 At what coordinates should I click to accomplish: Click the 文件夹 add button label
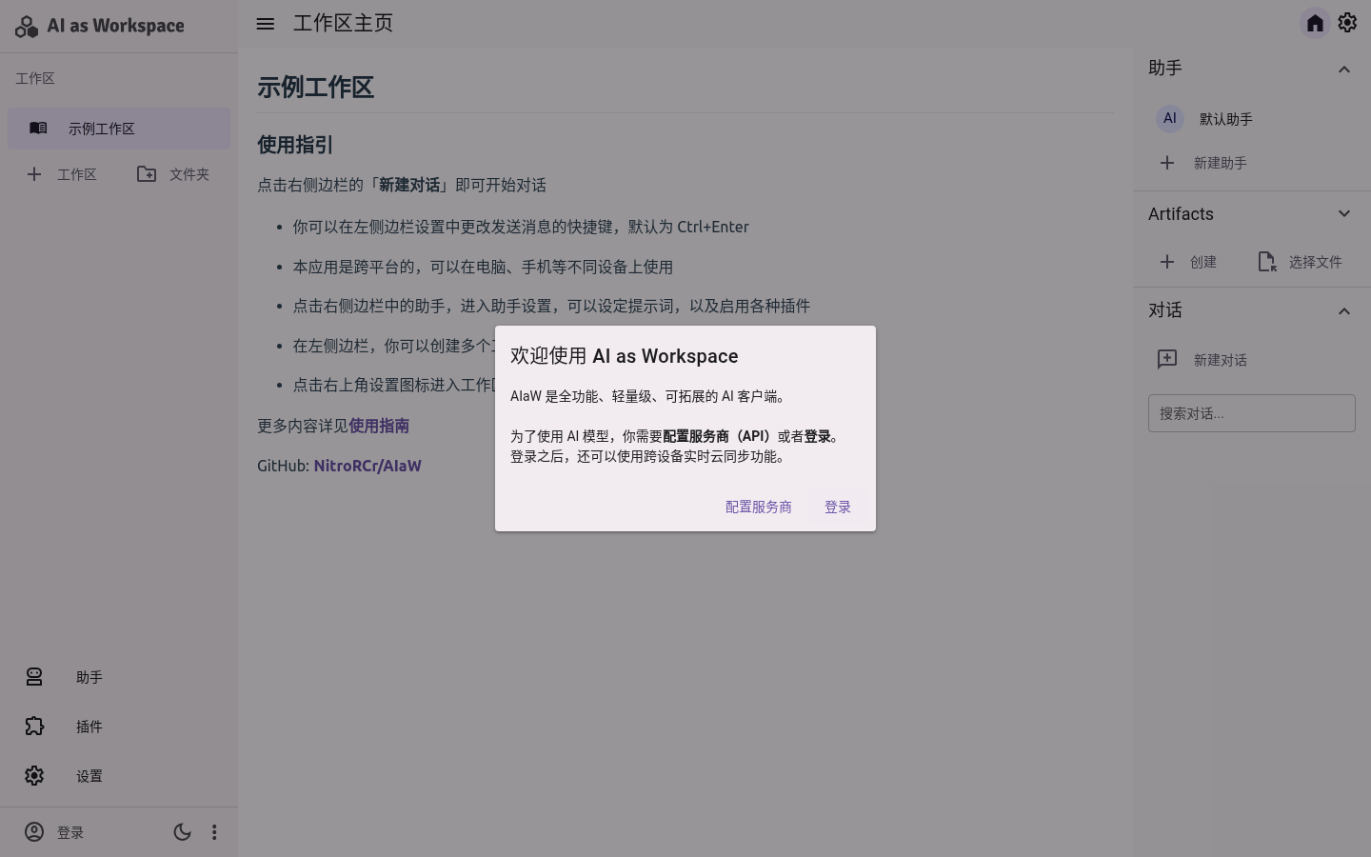189,174
